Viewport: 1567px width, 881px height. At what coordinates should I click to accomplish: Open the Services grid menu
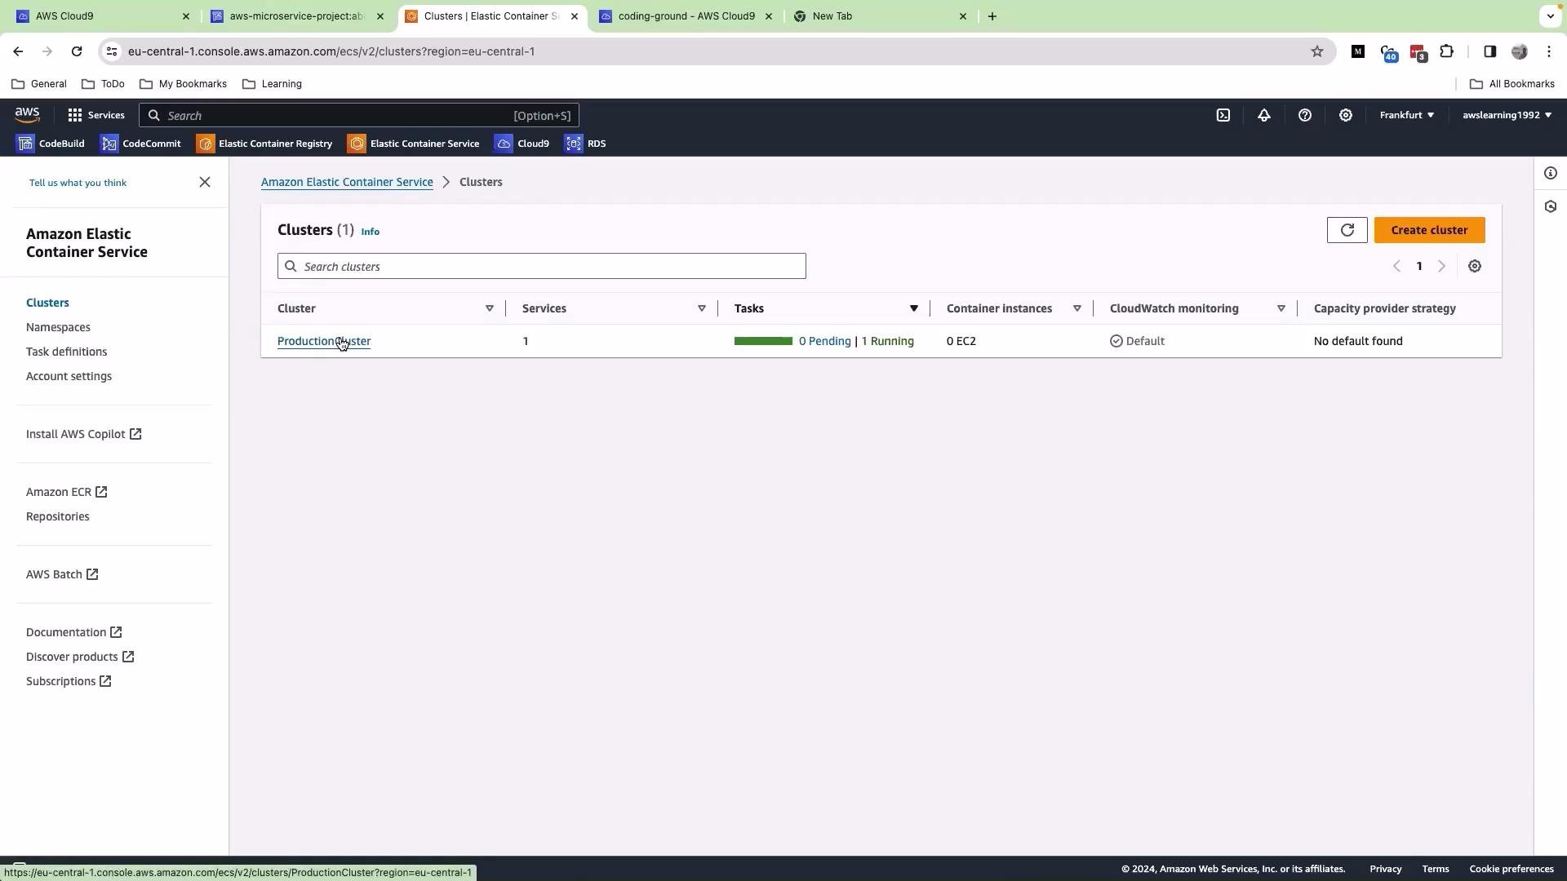pyautogui.click(x=96, y=115)
